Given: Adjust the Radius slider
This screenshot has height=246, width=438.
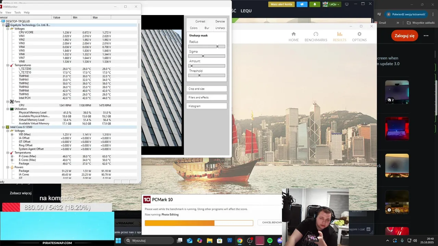Looking at the screenshot, I should point(207,46).
